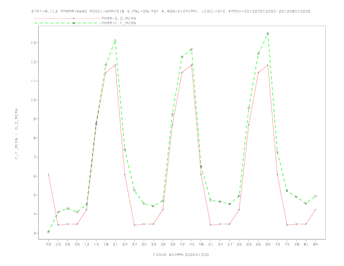344x266 pixels.
Task: Click the x-axis tick label 69
Action: tap(268, 244)
